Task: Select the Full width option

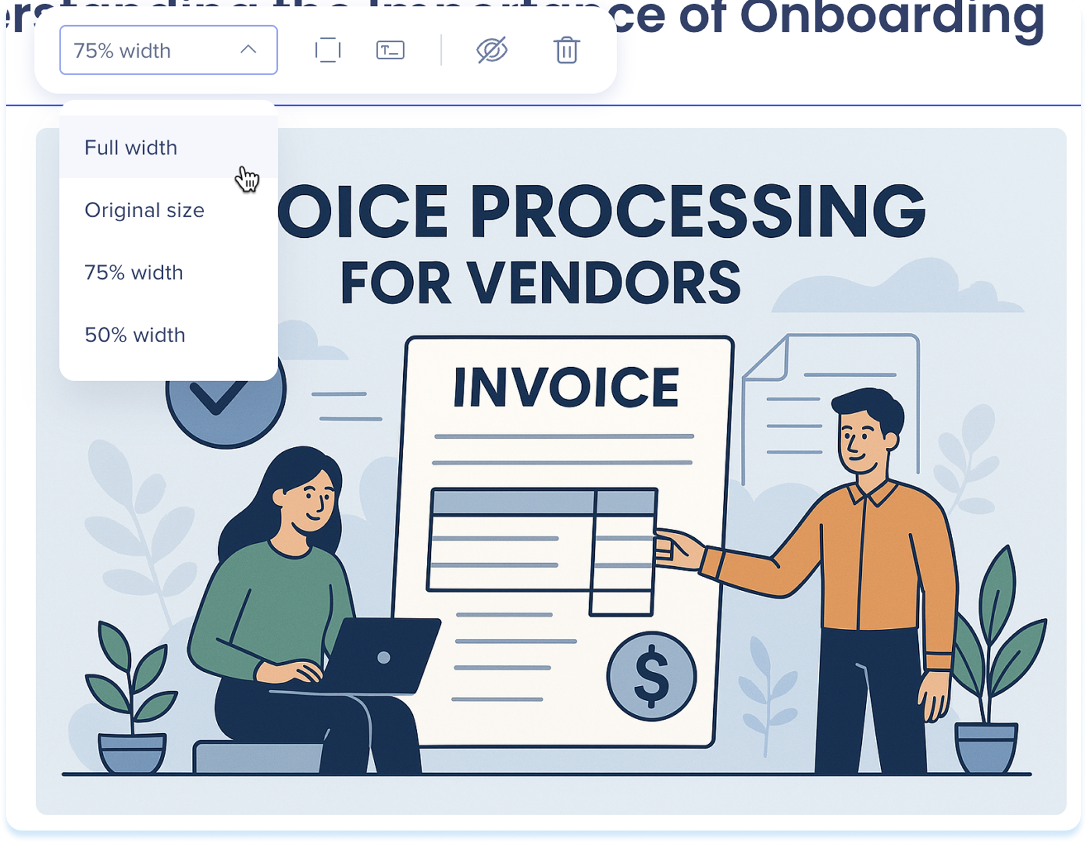Action: pyautogui.click(x=131, y=148)
